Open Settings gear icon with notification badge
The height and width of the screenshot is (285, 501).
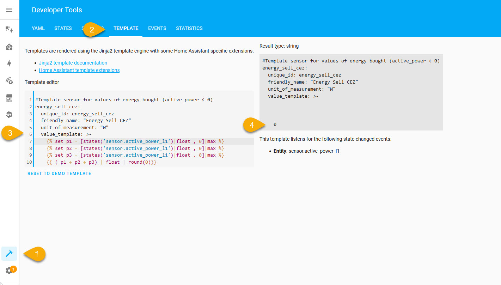pos(9,271)
